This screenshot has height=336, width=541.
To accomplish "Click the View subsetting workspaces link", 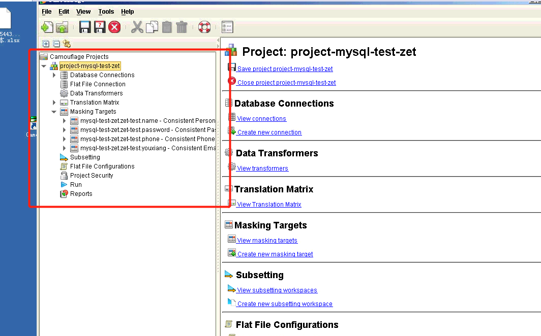I will [277, 290].
